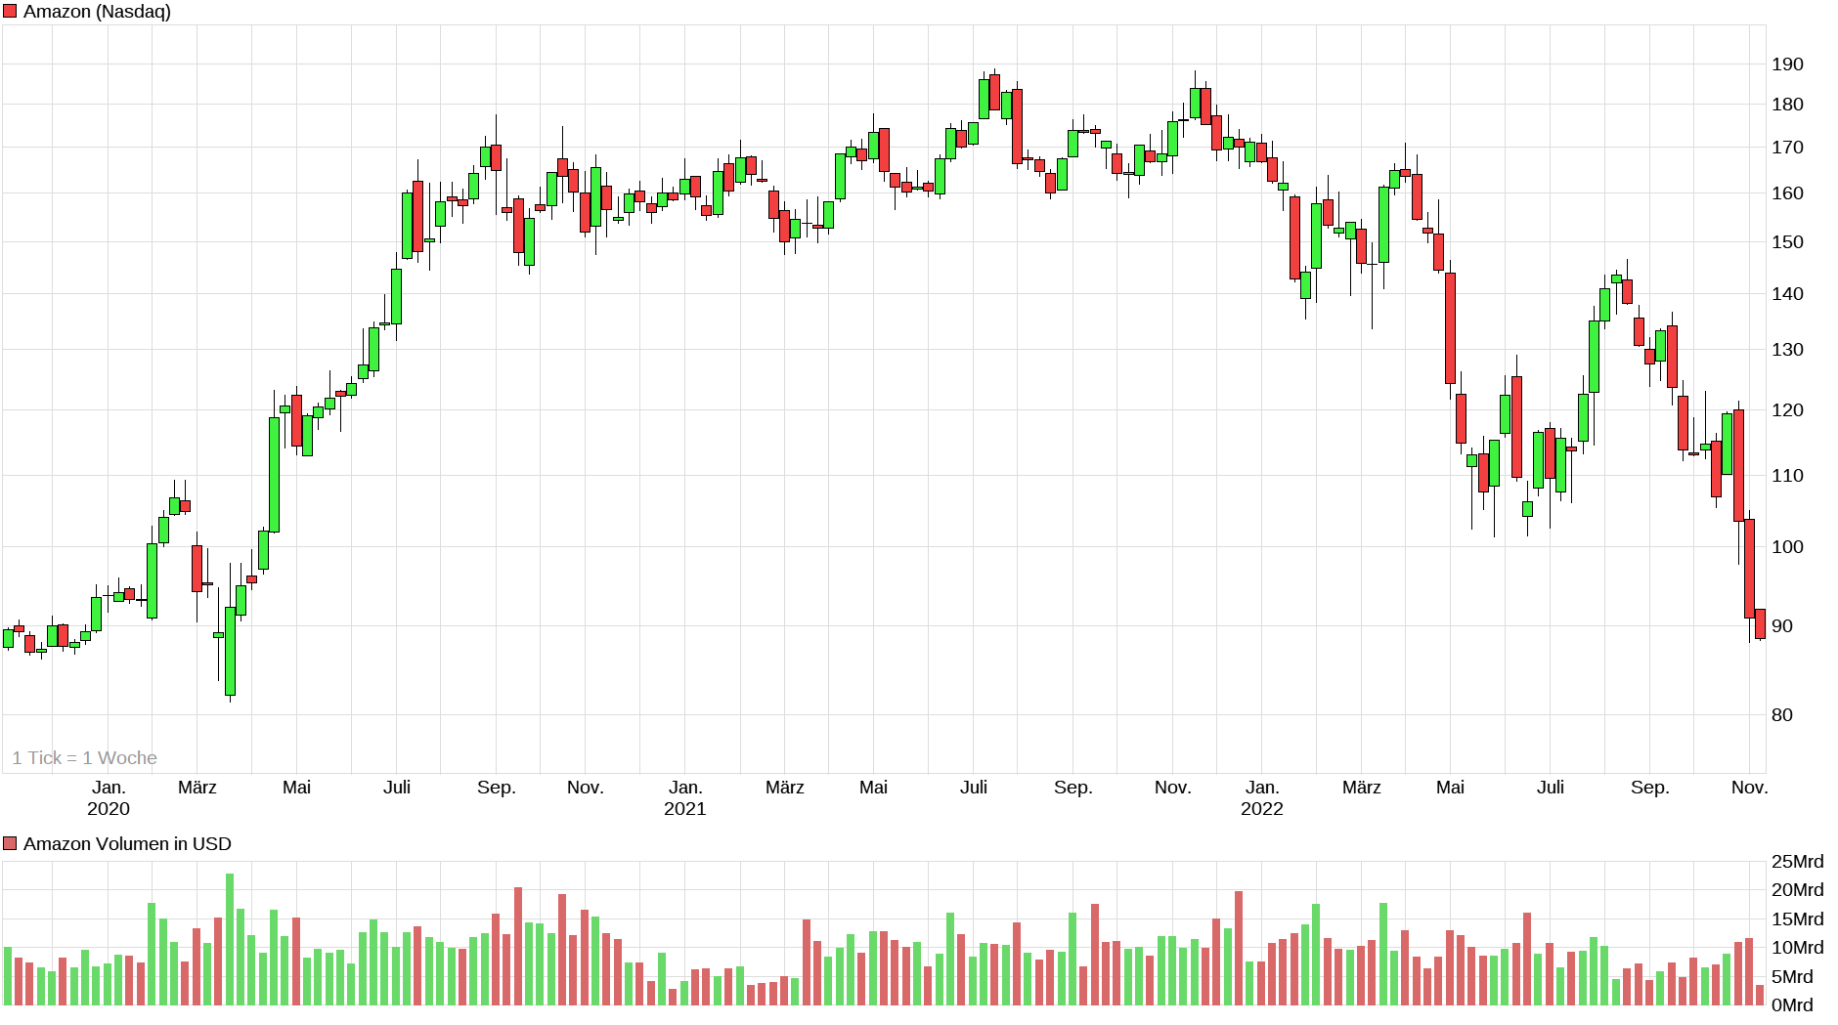
Task: Click the legend square beside Amazon Volumen
Action: (11, 843)
